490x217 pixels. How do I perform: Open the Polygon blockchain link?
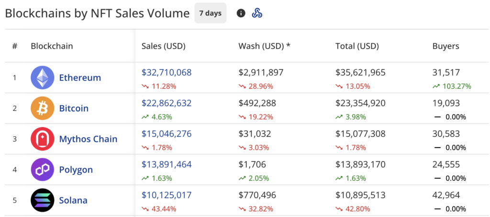coord(76,170)
